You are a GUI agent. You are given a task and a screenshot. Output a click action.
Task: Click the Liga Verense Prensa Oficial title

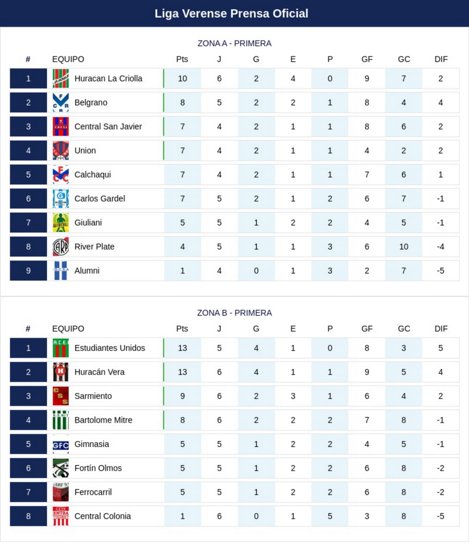(231, 14)
